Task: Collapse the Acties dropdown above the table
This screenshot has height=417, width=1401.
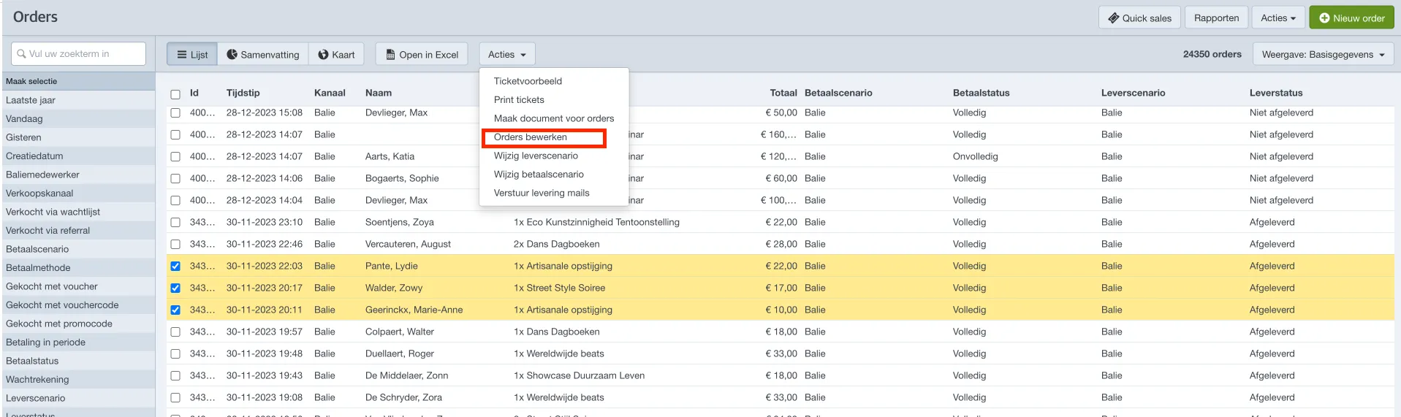Action: tap(507, 55)
